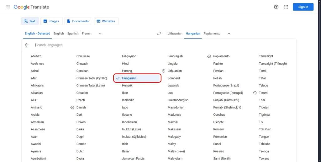Screen dimensions: 321x162
Task: Choose Dutch from the language list
Action: click(x=80, y=151)
